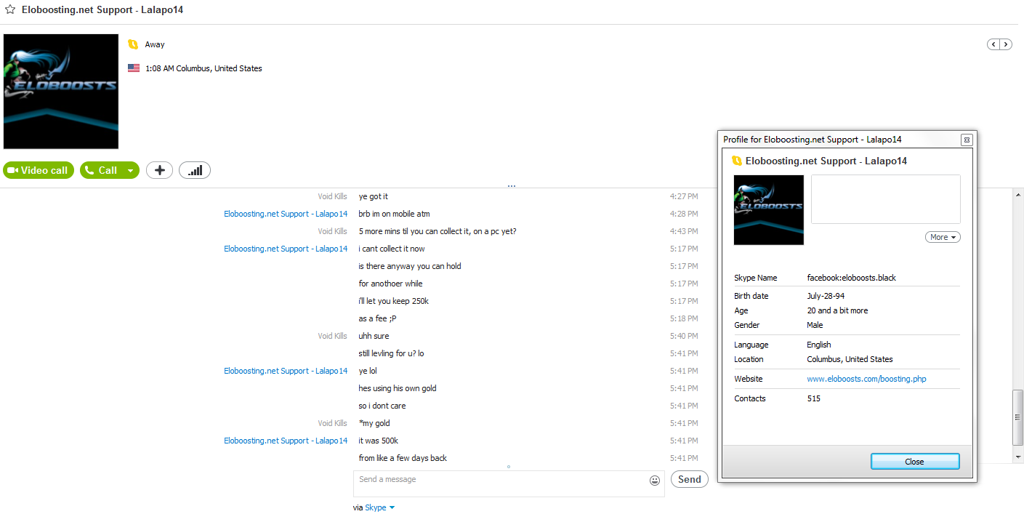Open the emoticon picker smiley

click(x=655, y=481)
